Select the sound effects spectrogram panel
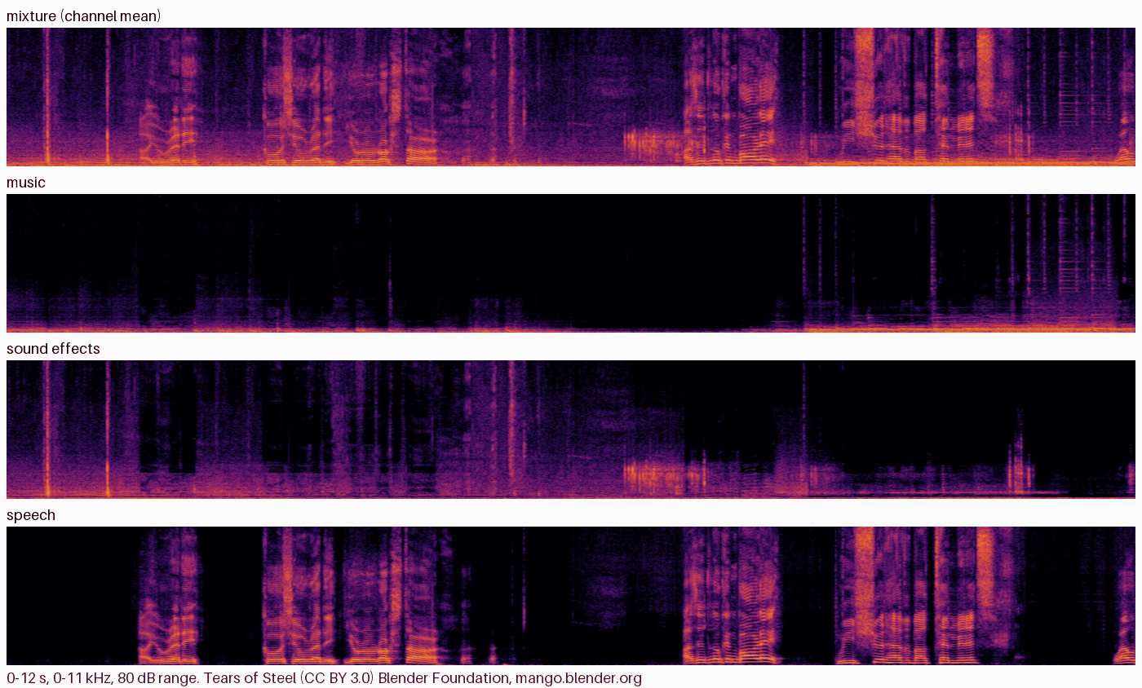The image size is (1142, 688). coord(571,430)
